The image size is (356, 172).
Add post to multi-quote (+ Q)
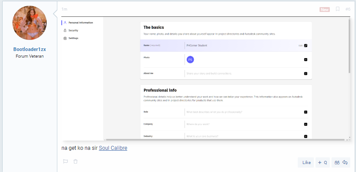point(323,163)
